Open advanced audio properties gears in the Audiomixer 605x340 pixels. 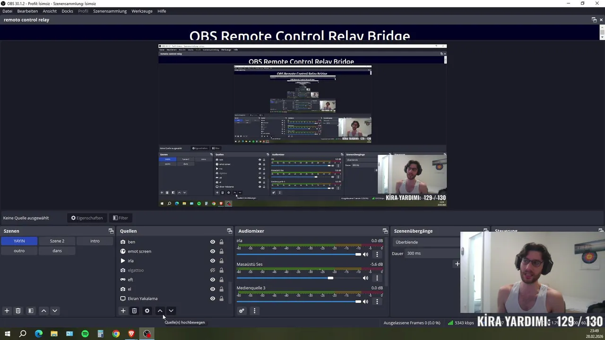click(242, 311)
